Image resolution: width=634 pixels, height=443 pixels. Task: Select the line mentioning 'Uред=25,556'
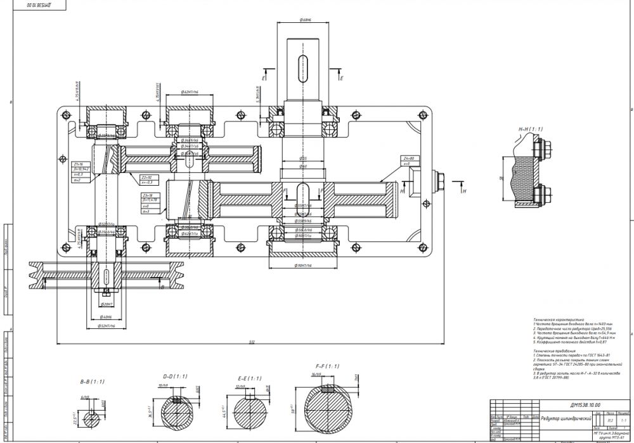(x=572, y=329)
